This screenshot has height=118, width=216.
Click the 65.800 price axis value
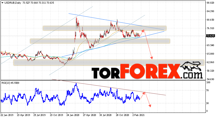coord(211,54)
